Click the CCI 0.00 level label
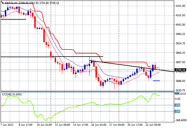This screenshot has width=187, height=128. (x=178, y=99)
